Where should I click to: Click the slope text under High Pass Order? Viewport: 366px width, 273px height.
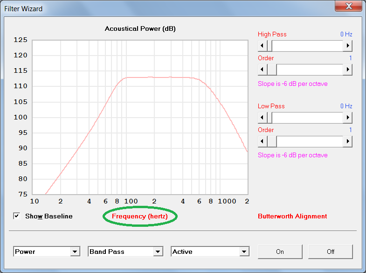[293, 84]
